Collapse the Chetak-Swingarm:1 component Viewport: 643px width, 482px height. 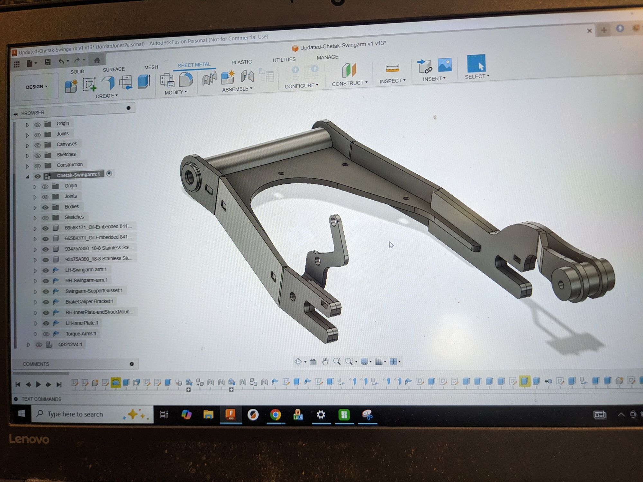click(x=28, y=176)
